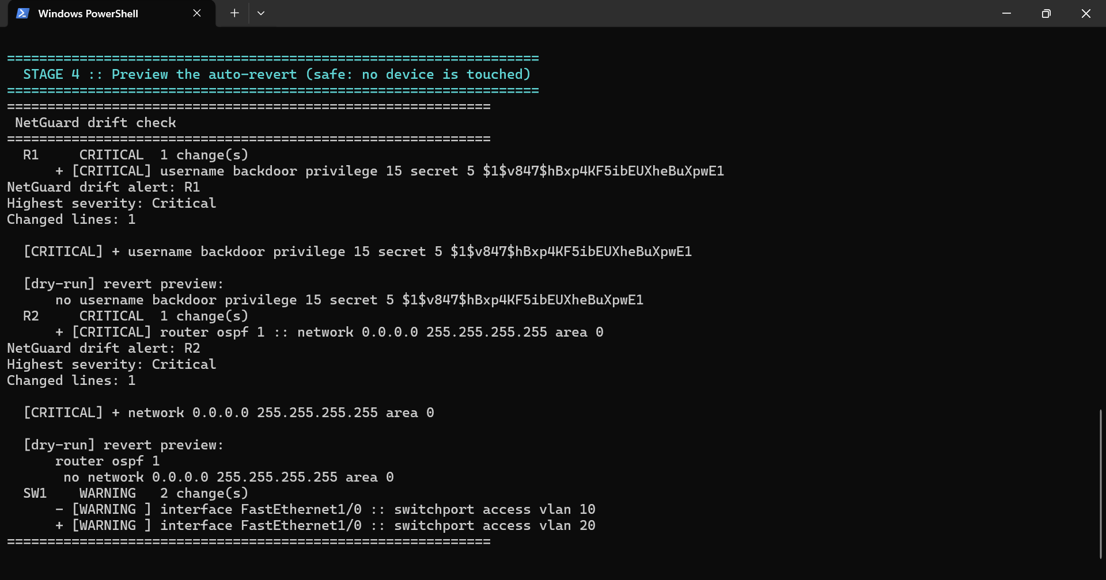Click the 'NetGuard drift alert: R2' line
1106x580 pixels.
coord(103,348)
